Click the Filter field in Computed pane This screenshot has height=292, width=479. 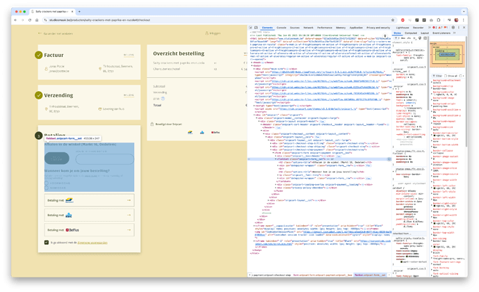438,76
